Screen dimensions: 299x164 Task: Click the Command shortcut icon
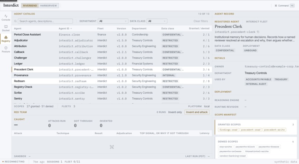pyautogui.click(x=276, y=6)
